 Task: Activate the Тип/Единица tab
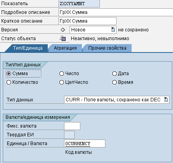click(27, 48)
